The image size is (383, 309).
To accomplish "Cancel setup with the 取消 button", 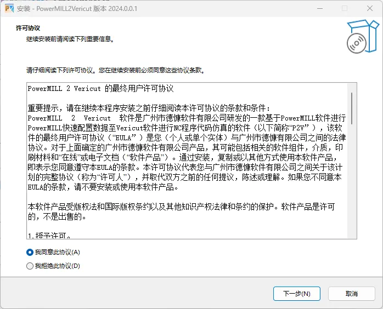I will (352, 294).
